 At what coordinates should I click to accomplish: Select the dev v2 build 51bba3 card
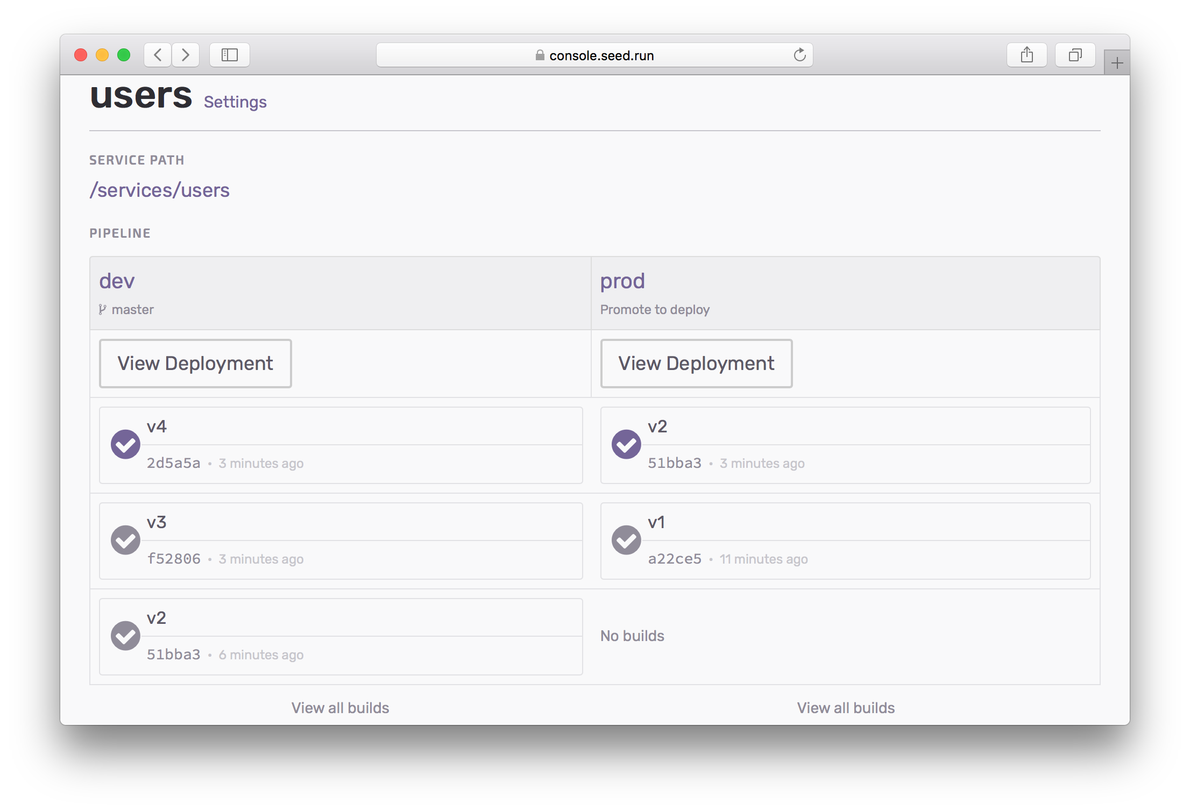point(341,636)
